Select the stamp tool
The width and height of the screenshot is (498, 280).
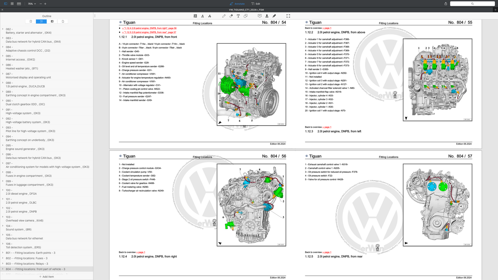click(267, 16)
